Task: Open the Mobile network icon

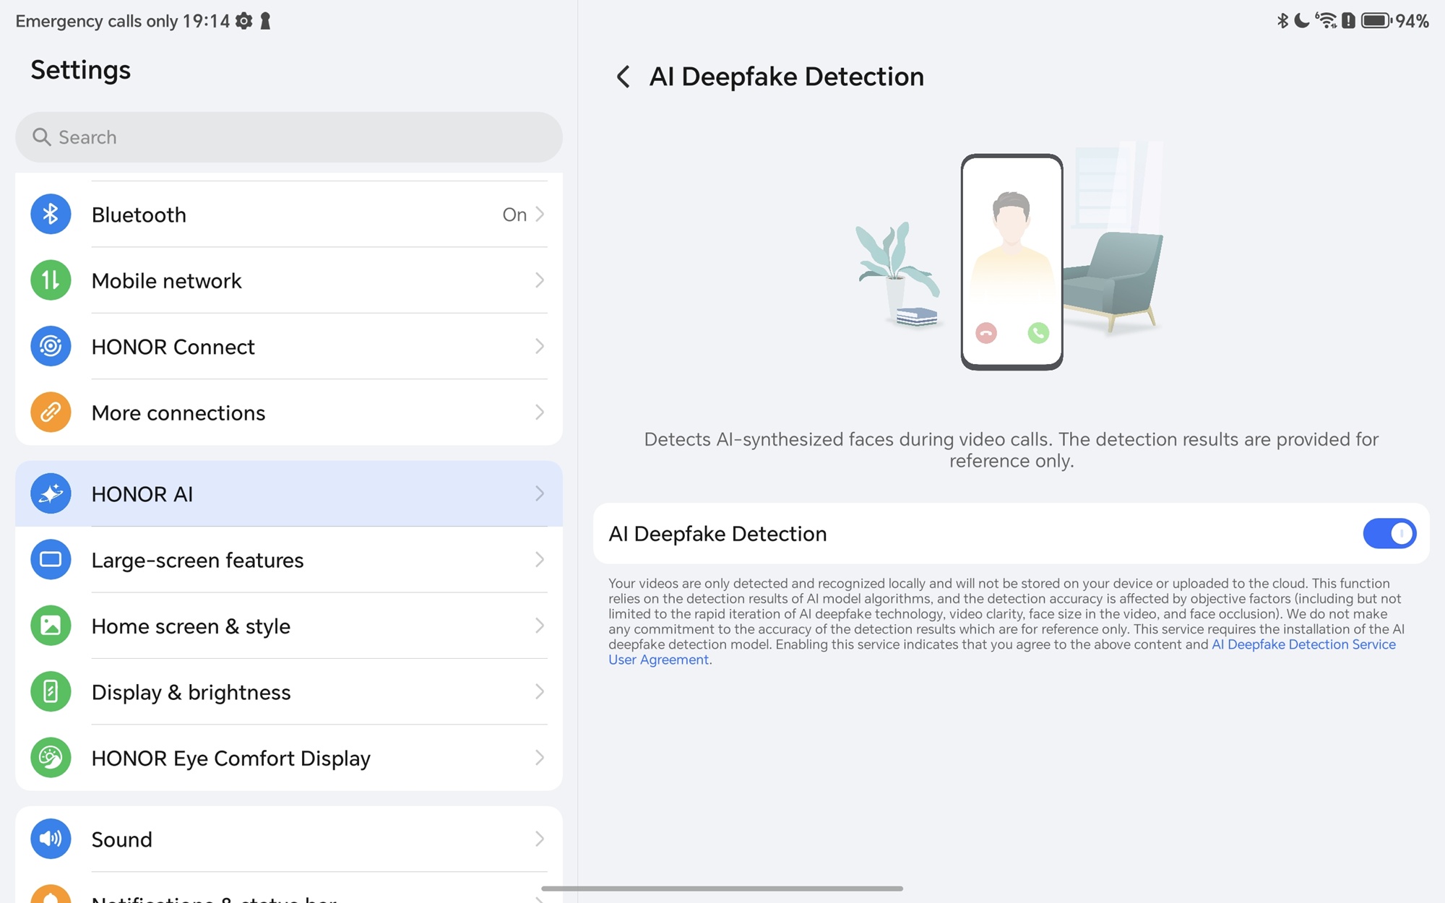Action: [x=51, y=280]
